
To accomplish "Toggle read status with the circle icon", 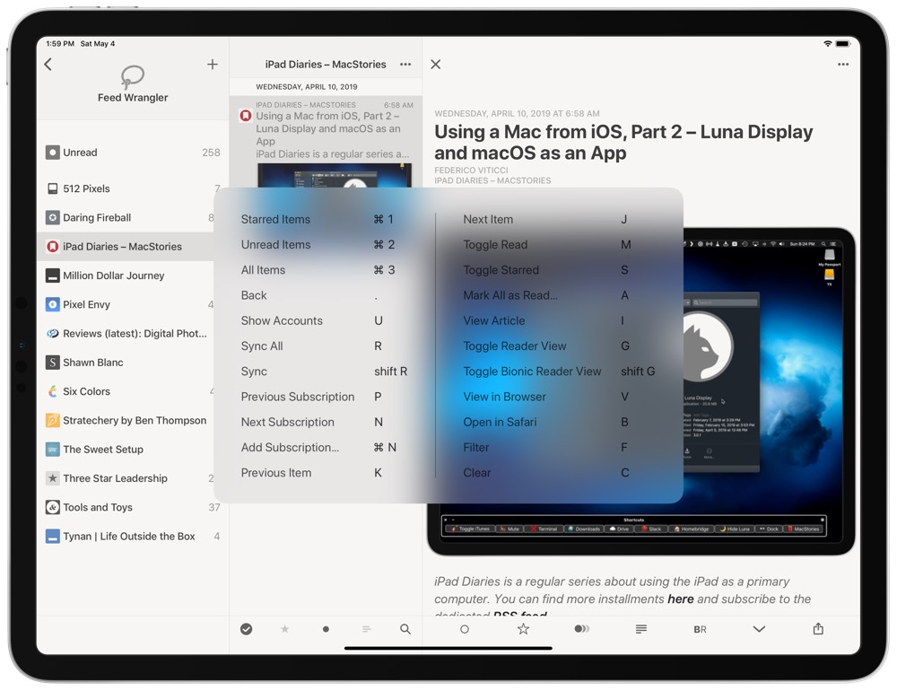I will (465, 629).
